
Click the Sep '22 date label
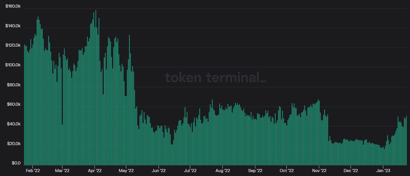pos(255,170)
